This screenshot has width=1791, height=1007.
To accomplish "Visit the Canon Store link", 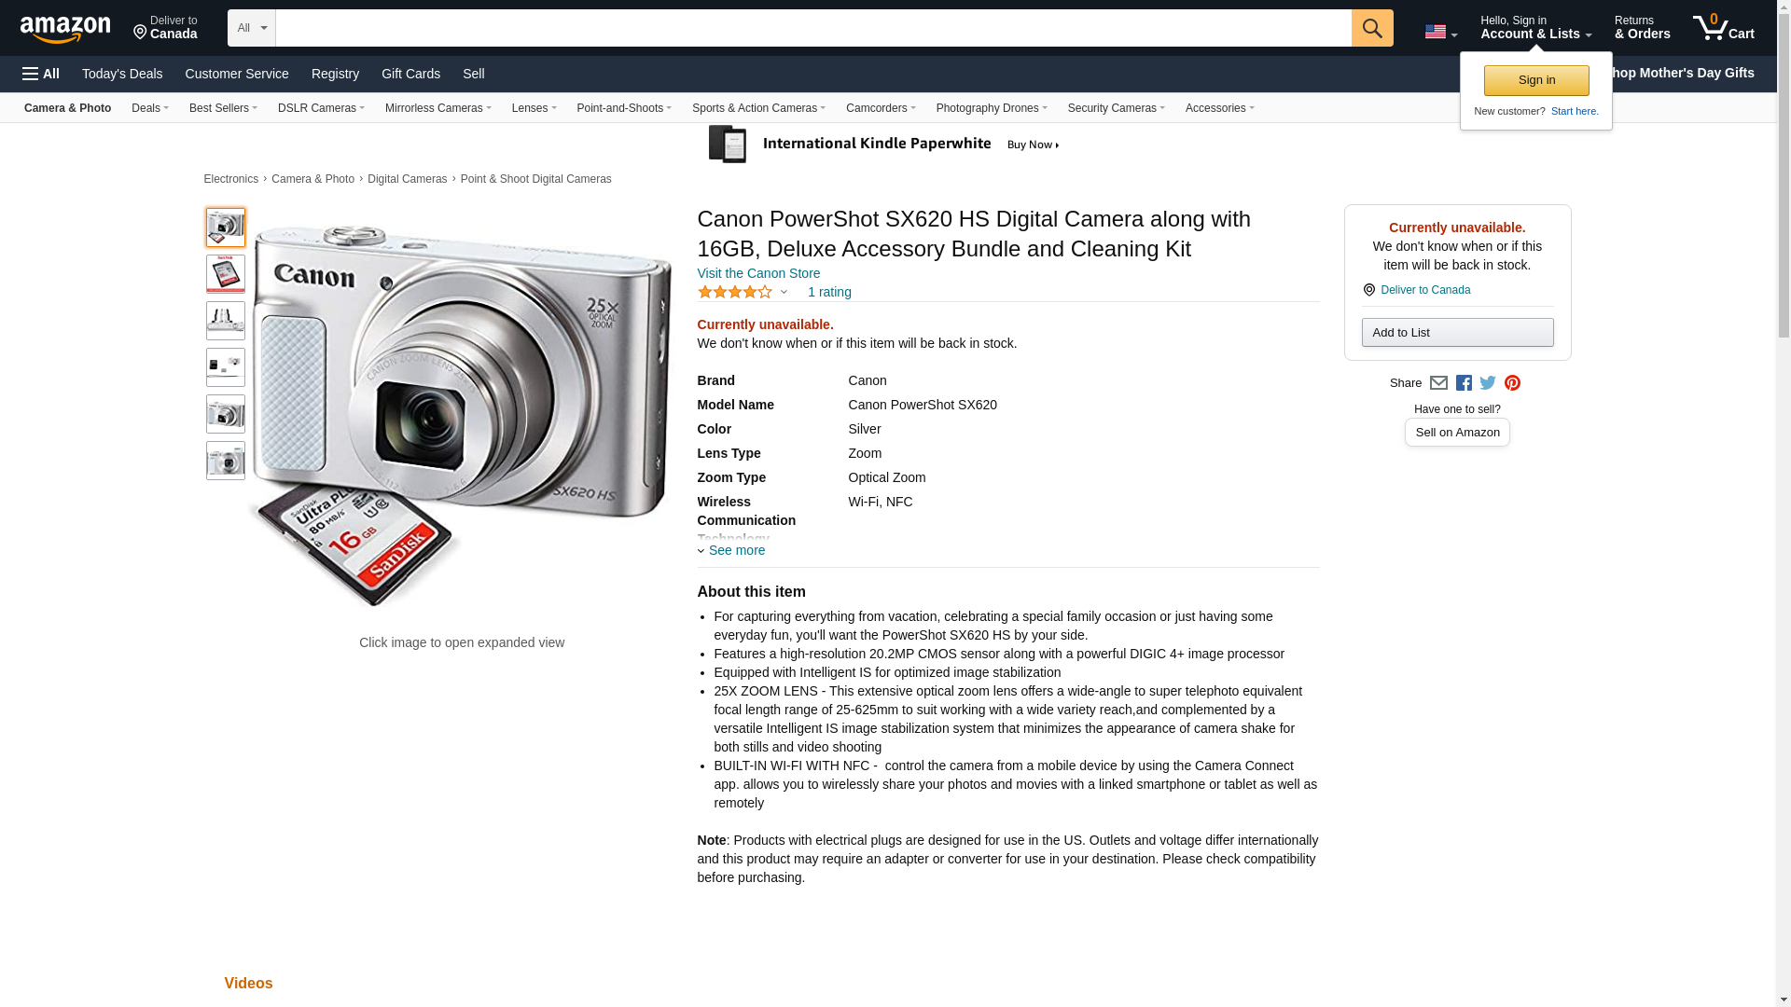I will [758, 273].
